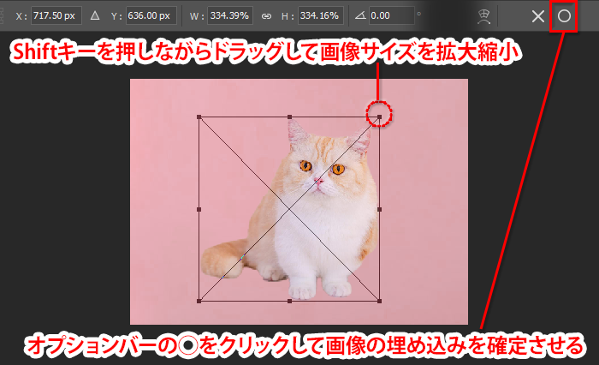Commit the transform with the circle icon
This screenshot has height=365, width=599.
point(564,16)
